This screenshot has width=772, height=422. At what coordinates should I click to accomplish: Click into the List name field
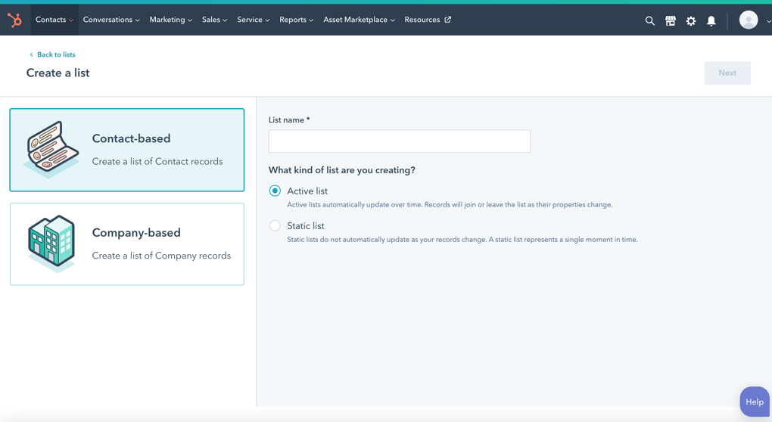pyautogui.click(x=399, y=141)
